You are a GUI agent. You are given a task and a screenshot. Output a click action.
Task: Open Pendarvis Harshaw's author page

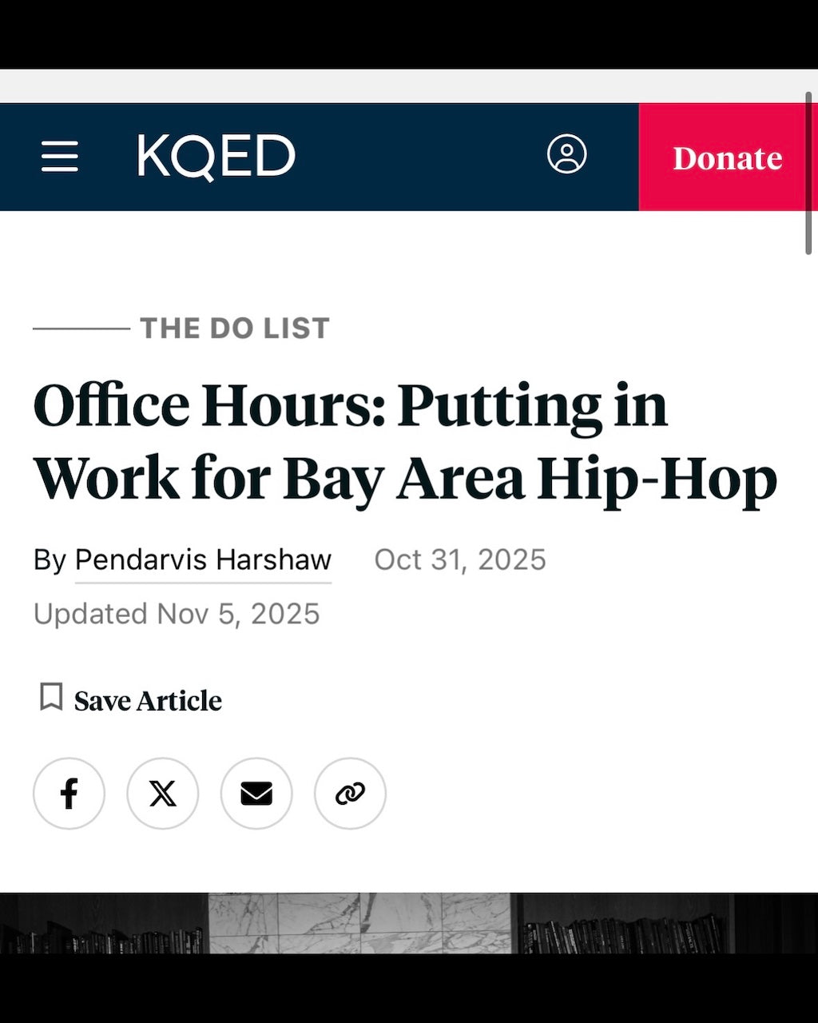coord(203,559)
